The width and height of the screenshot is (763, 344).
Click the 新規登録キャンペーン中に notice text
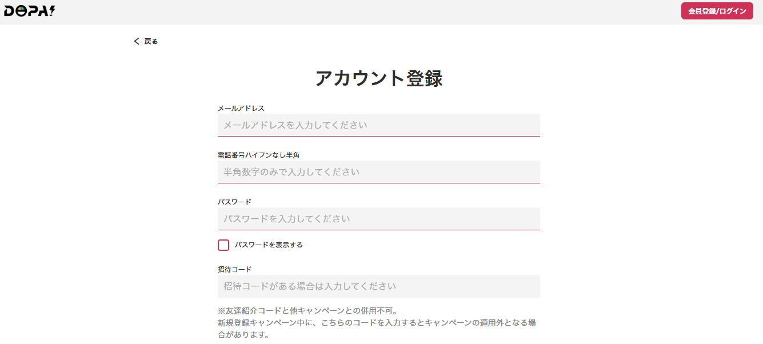click(377, 329)
